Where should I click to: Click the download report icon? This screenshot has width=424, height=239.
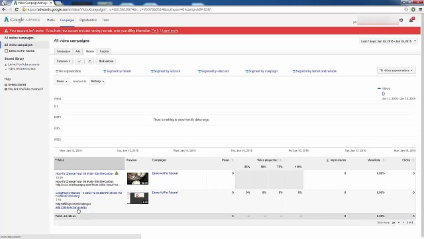[90, 61]
